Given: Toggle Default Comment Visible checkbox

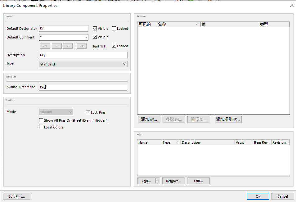Looking at the screenshot, I should click(x=95, y=37).
